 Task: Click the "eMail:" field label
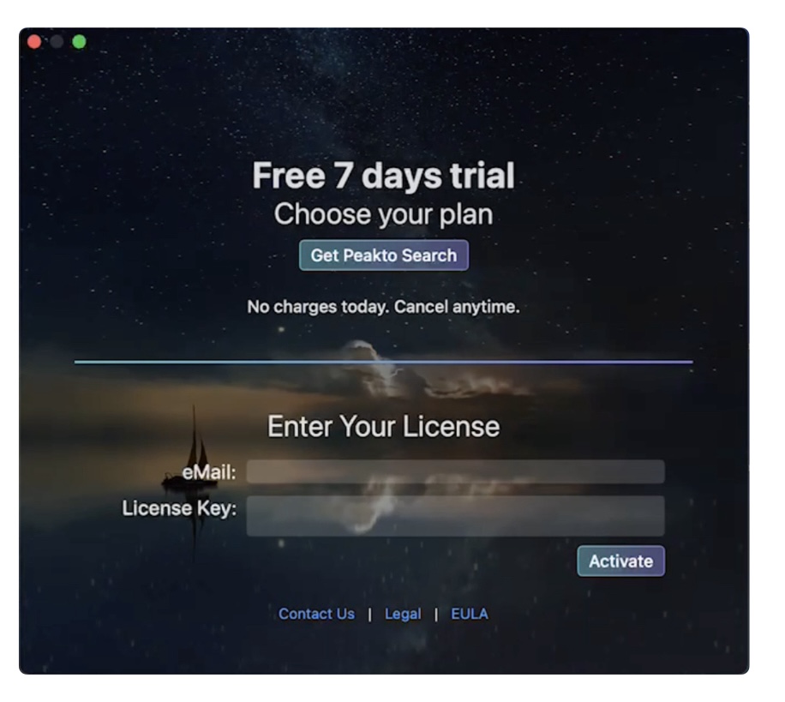click(209, 472)
